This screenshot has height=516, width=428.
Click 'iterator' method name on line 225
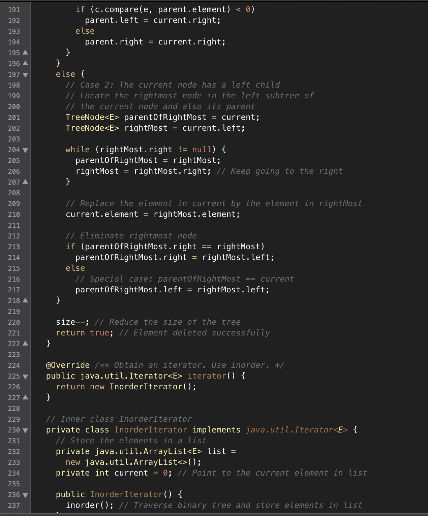click(x=207, y=376)
